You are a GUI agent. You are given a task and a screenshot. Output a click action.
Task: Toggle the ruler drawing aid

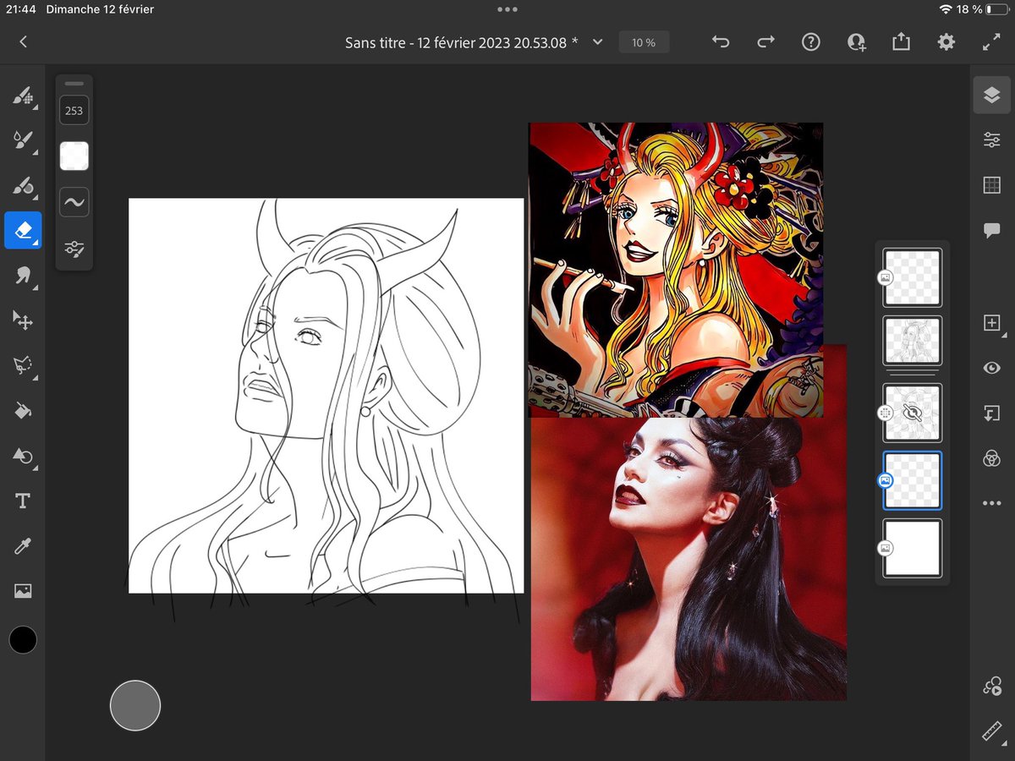pyautogui.click(x=992, y=731)
